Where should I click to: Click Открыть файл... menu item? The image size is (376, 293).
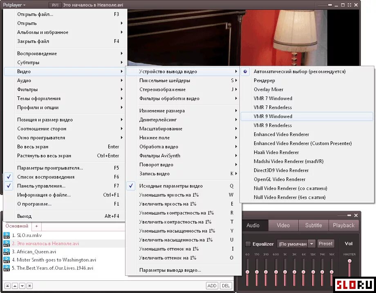pos(64,14)
